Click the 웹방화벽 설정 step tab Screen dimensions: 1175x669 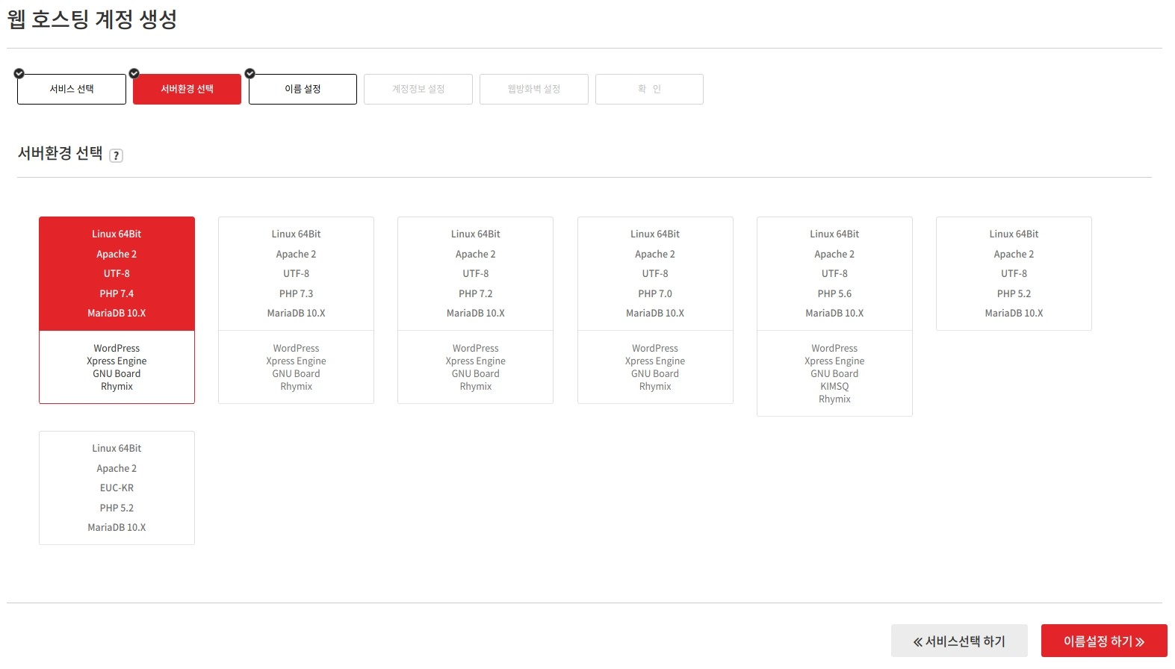point(534,89)
